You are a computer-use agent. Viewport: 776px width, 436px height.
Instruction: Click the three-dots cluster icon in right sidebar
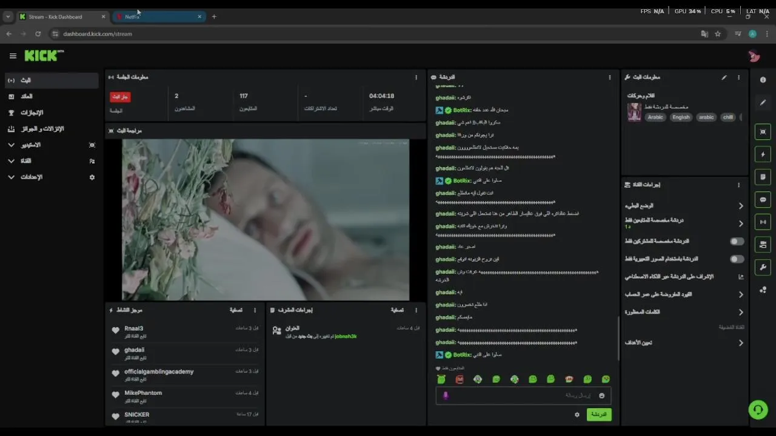pos(763,289)
